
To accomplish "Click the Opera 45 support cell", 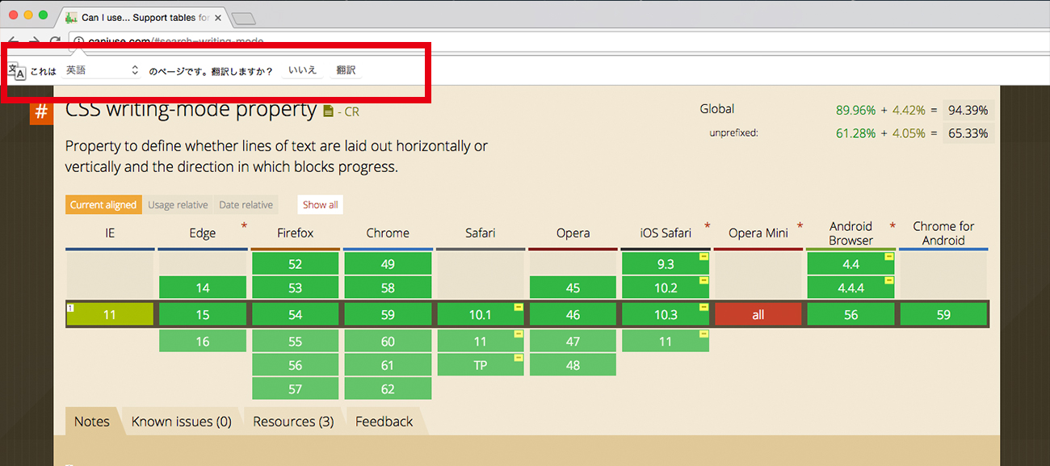I will point(573,288).
